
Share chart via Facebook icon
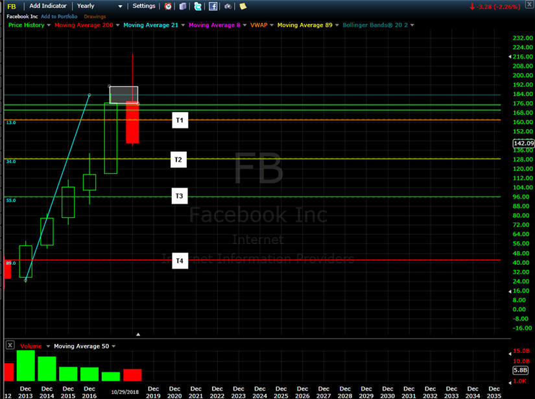[x=213, y=6]
